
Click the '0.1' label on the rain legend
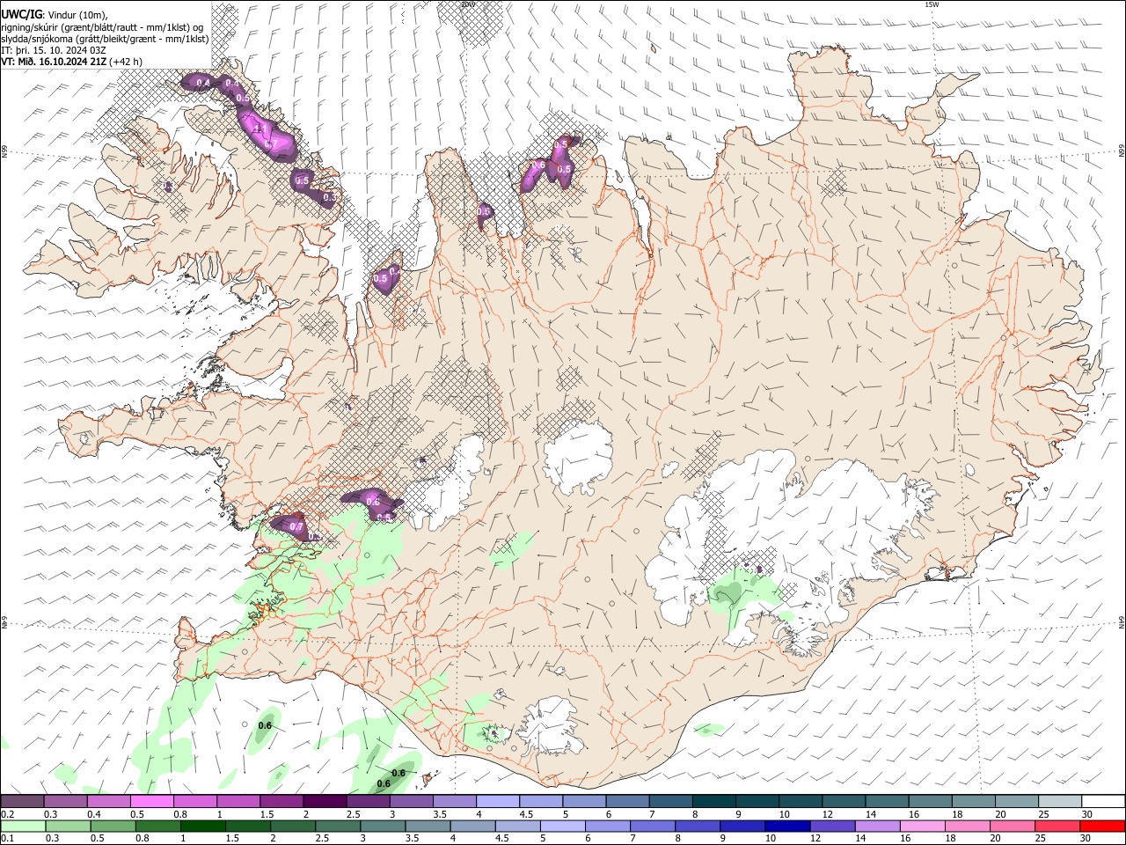coord(7,839)
